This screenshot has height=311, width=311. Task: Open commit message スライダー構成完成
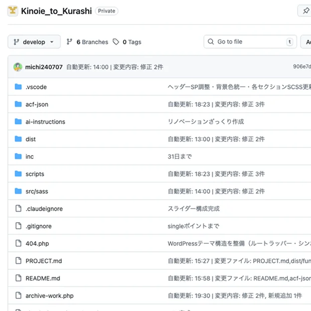tap(194, 209)
